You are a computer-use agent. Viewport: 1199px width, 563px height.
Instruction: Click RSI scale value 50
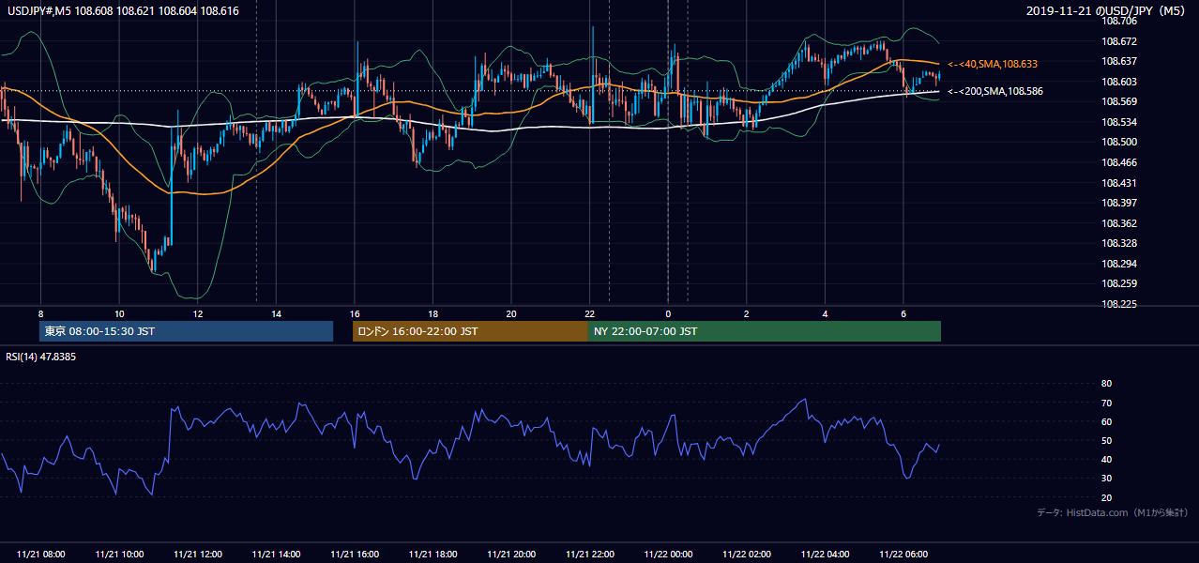[x=1106, y=440]
